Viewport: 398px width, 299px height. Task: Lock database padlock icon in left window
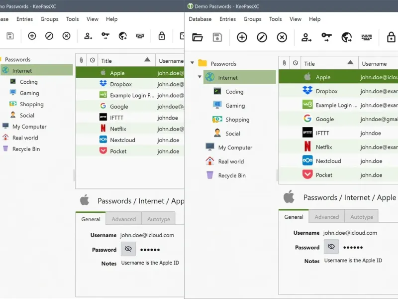pos(161,36)
